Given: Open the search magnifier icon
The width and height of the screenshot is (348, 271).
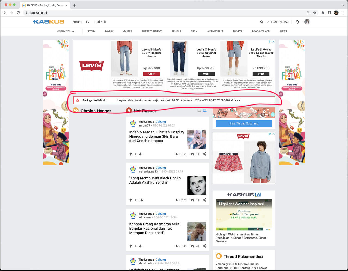Looking at the screenshot, I should [262, 22].
